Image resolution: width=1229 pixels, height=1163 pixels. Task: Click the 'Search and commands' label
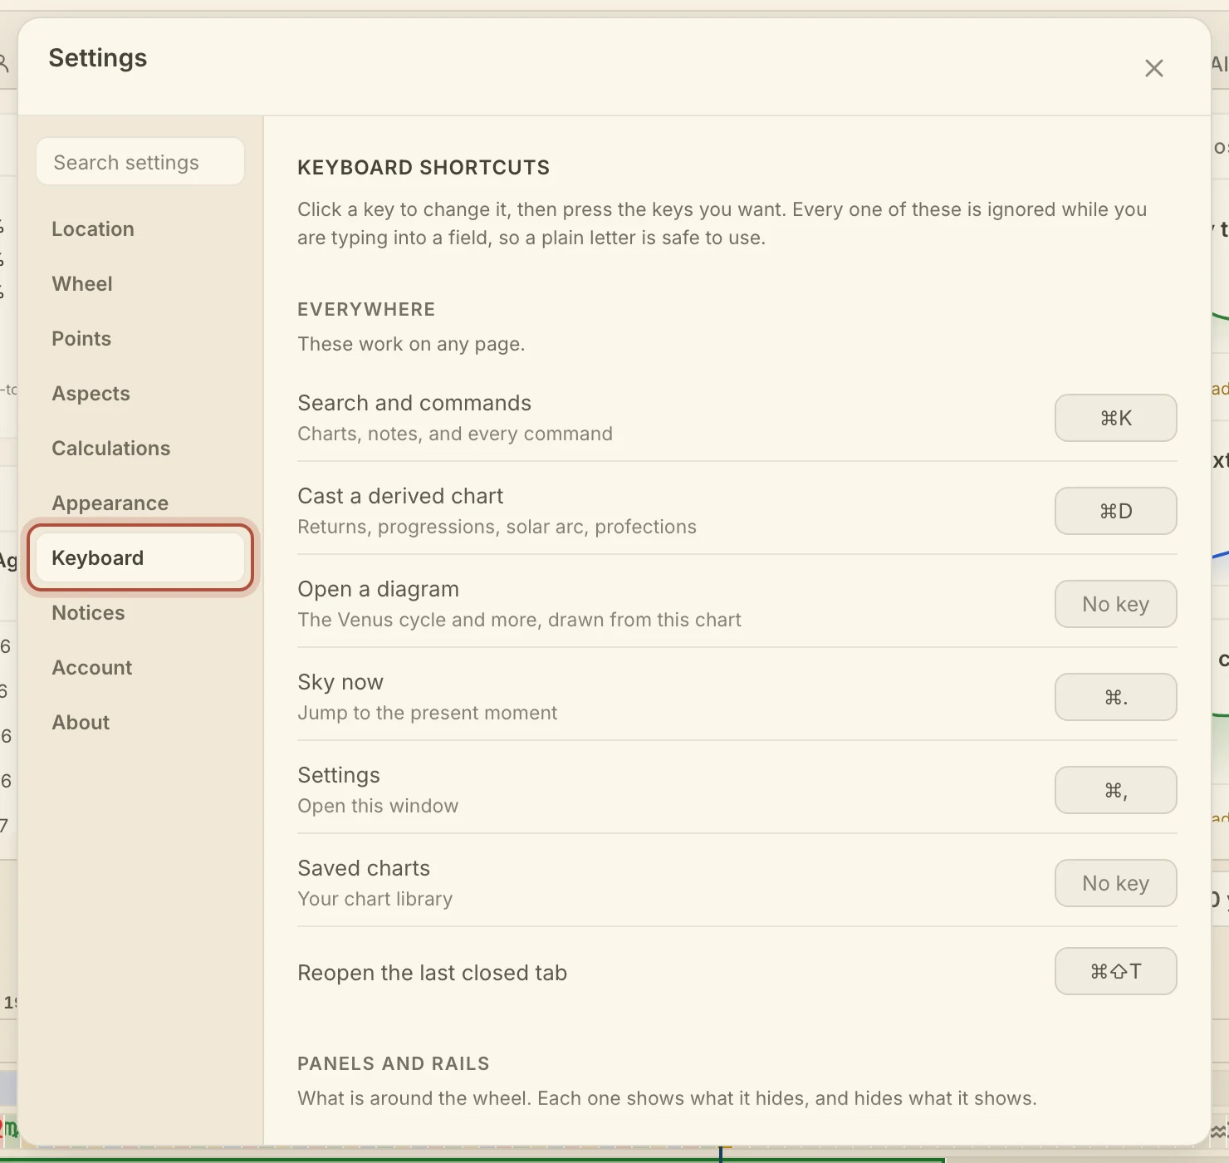[414, 403]
